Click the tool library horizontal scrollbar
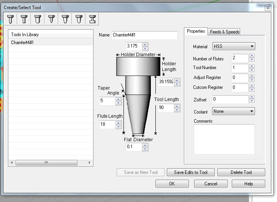This screenshot has width=277, height=202. pos(46,163)
